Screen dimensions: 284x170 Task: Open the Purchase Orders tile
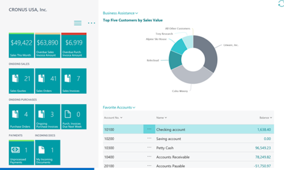point(21,117)
